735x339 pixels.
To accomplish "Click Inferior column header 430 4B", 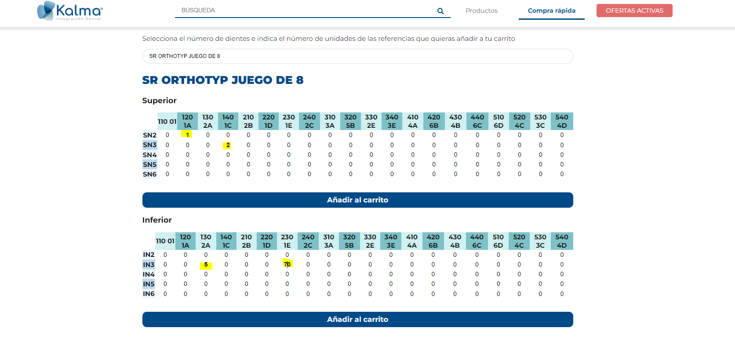I will pos(455,241).
